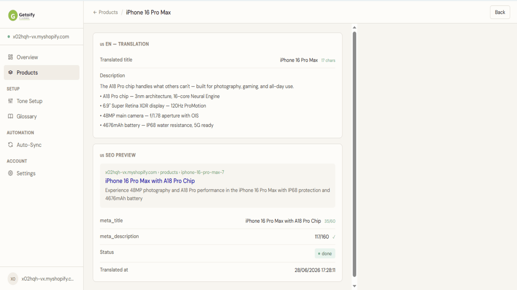Click the Auto-Sync refresh icon
The image size is (517, 290).
pos(10,145)
